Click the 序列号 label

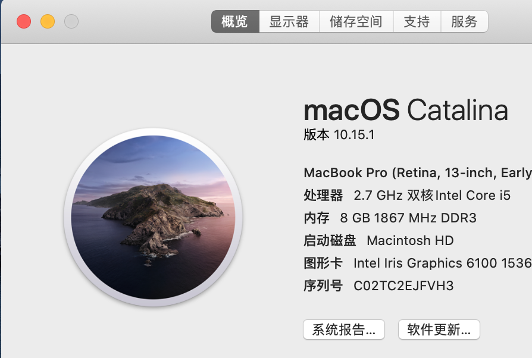(323, 285)
